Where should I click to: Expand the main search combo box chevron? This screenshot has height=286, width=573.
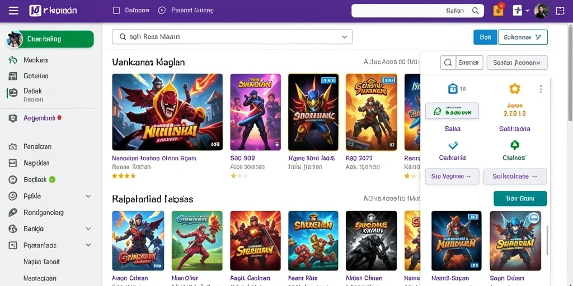344,37
